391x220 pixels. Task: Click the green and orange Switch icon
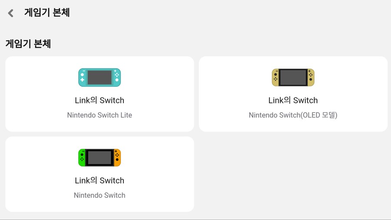(99, 158)
